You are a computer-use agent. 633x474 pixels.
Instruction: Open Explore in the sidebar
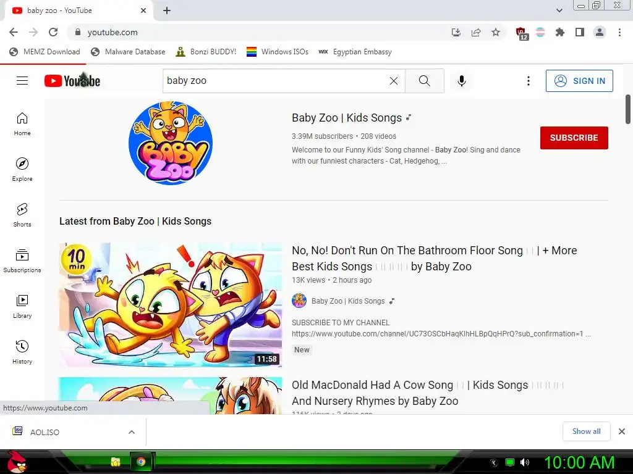[22, 170]
